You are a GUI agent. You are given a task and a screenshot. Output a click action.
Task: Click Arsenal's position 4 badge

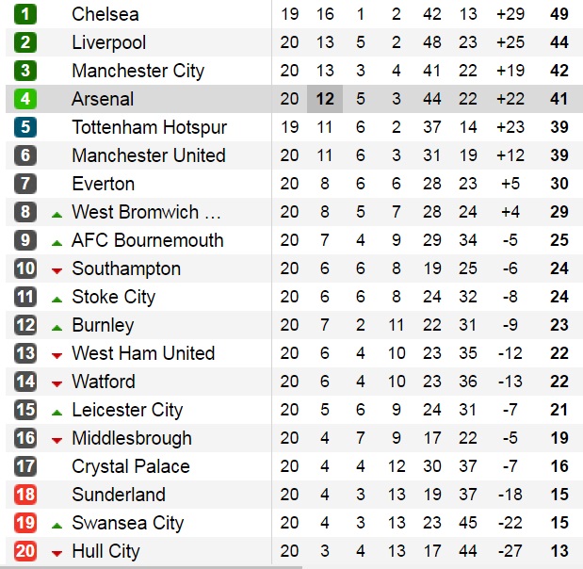tap(25, 99)
